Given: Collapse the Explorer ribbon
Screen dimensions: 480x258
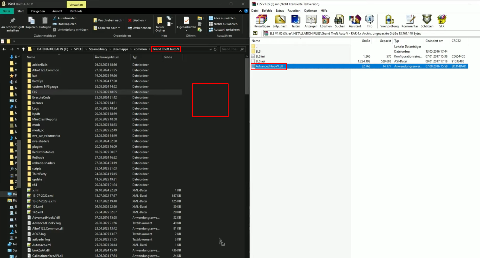Looking at the screenshot, I should pos(240,11).
